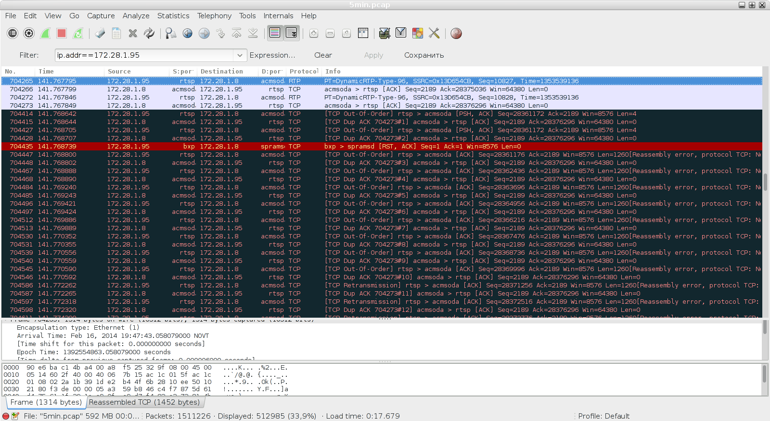Click Profile: Default in status bar
This screenshot has height=421, width=770.
pyautogui.click(x=603, y=416)
